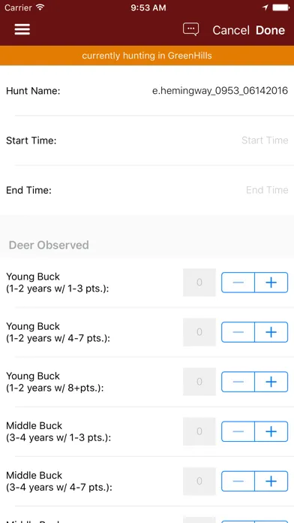Select the Hunt Name field
This screenshot has height=523, width=294.
tap(147, 91)
